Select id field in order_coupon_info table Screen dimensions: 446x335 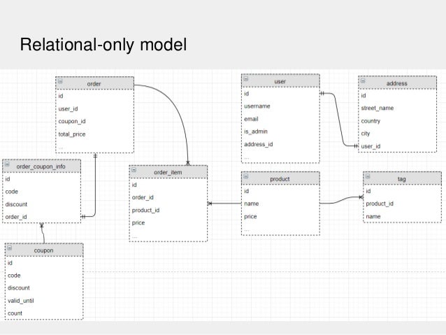(41, 179)
